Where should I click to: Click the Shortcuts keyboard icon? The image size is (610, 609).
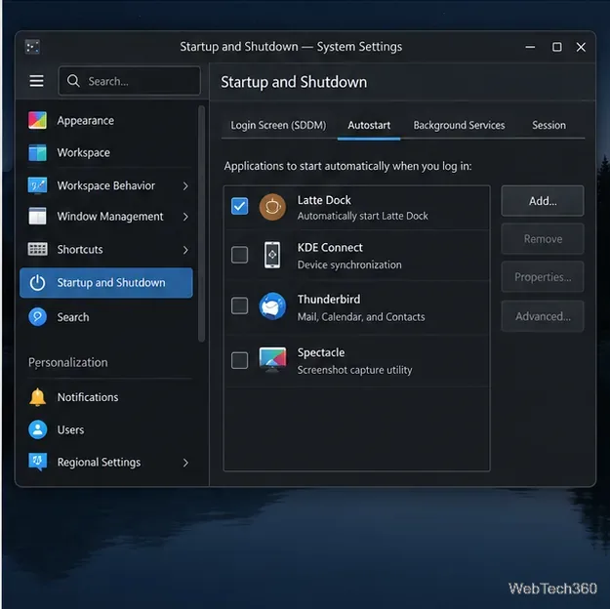[x=37, y=249]
